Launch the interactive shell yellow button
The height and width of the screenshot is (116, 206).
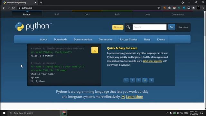click(95, 50)
